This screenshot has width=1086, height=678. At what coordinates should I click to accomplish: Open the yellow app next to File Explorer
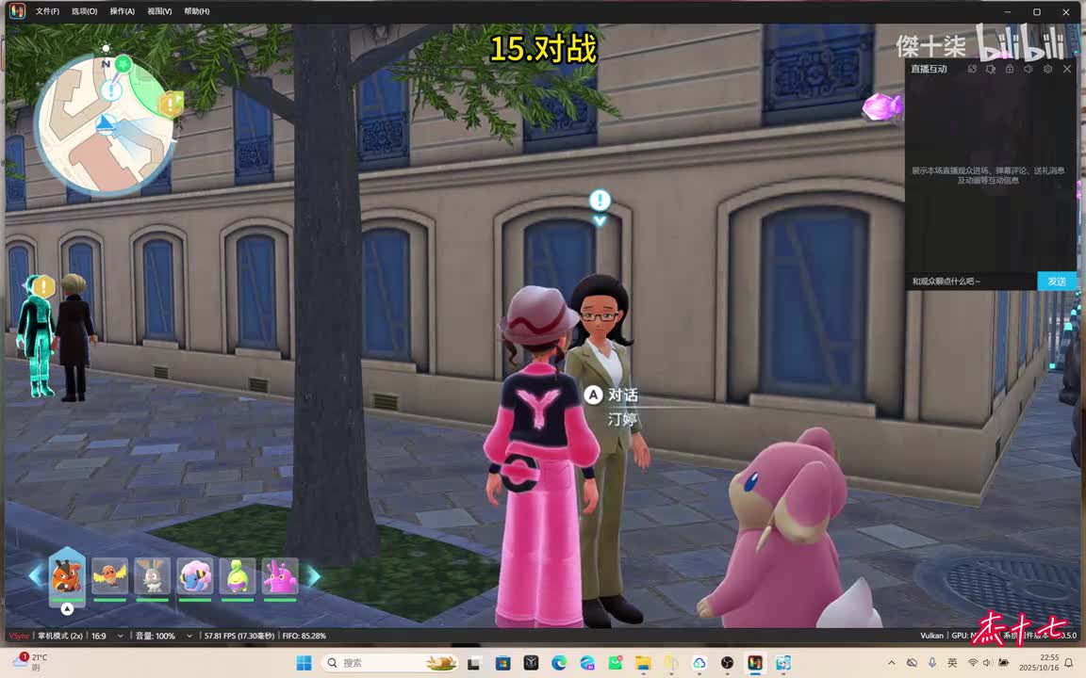670,664
